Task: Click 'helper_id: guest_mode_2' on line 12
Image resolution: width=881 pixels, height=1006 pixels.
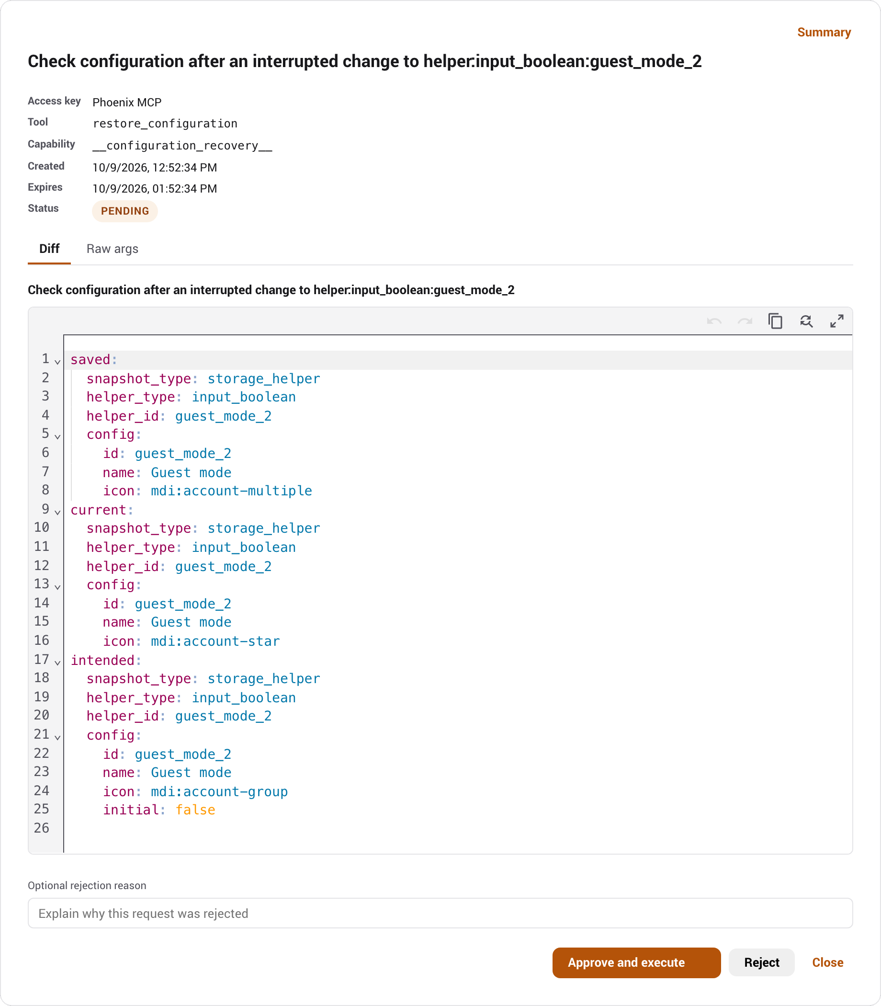Action: point(179,566)
